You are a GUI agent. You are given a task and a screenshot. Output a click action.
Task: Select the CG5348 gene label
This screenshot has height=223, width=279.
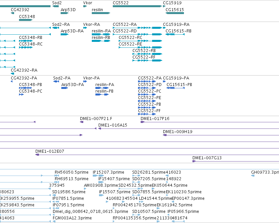[x=27, y=16]
